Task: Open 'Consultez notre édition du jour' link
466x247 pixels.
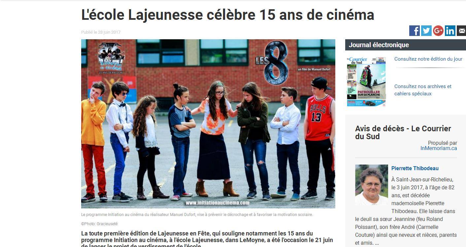Action: (x=428, y=59)
